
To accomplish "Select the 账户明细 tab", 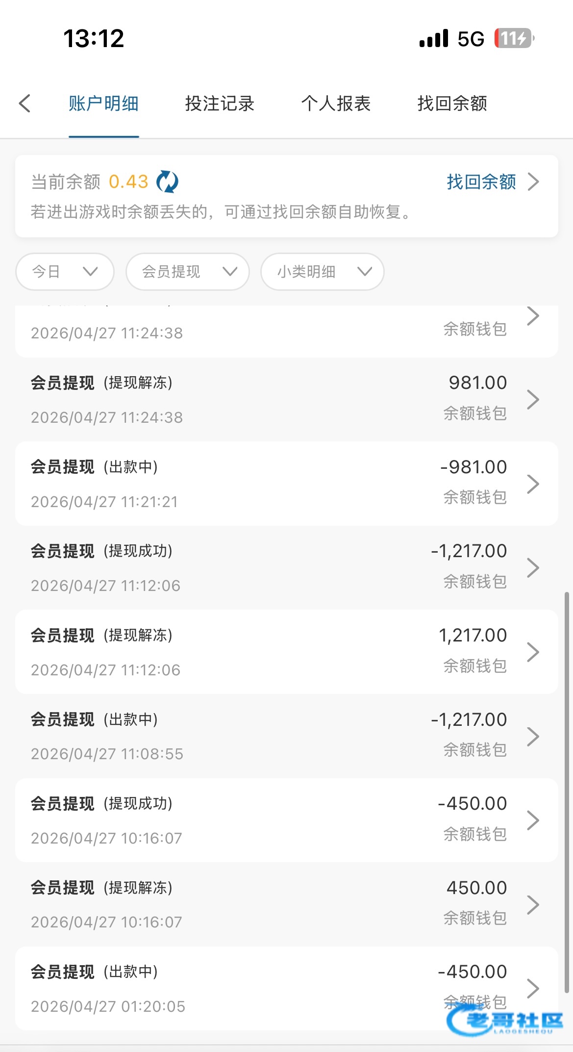I will 103,103.
